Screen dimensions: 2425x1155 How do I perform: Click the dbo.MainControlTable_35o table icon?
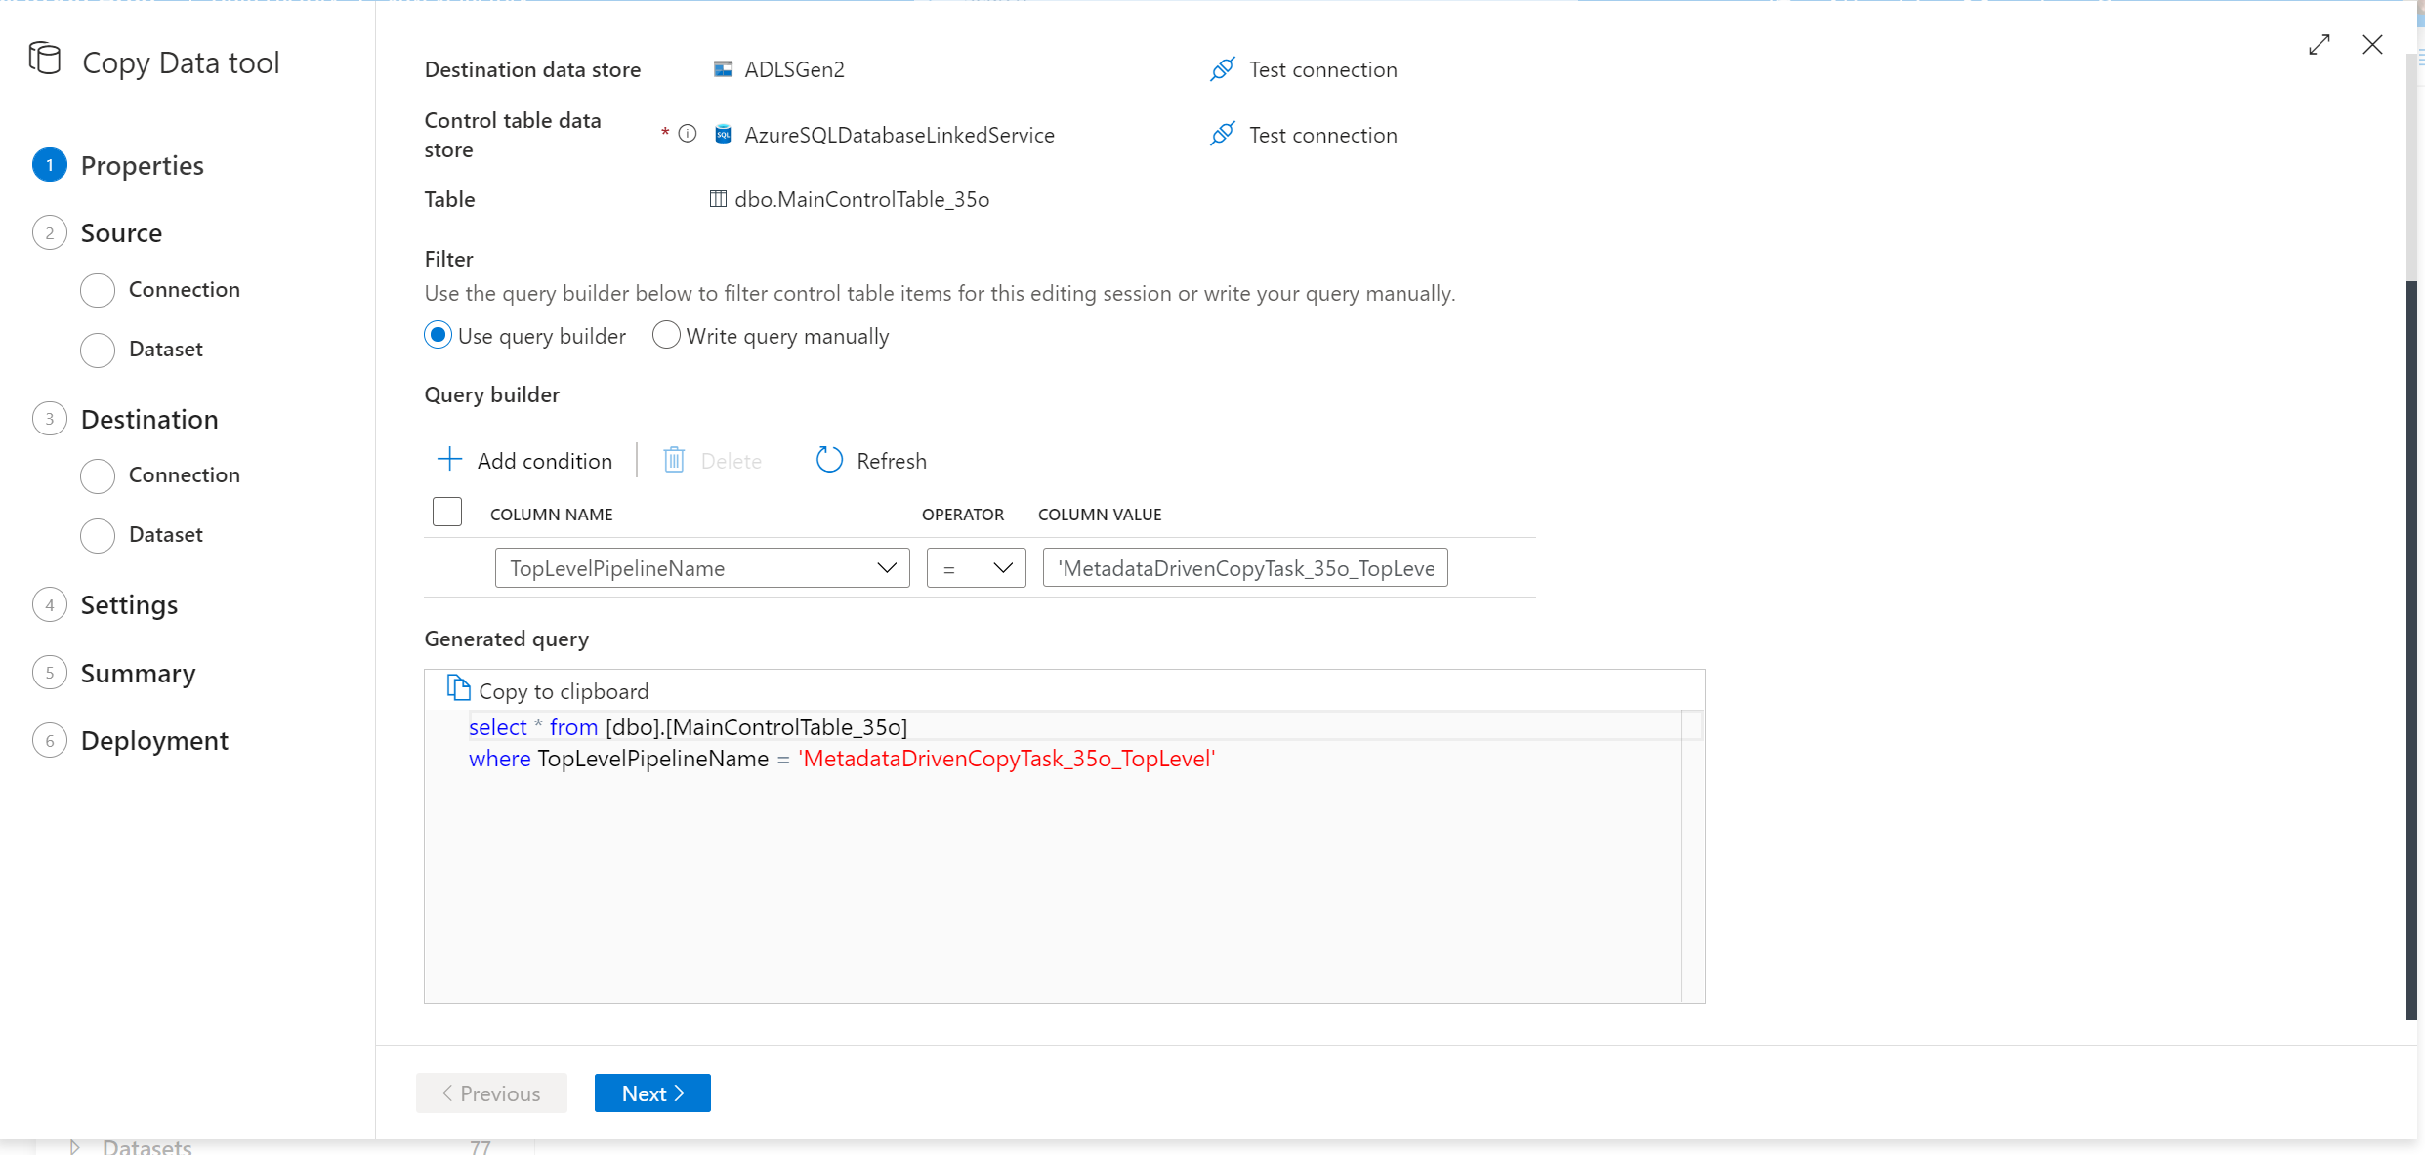click(721, 198)
